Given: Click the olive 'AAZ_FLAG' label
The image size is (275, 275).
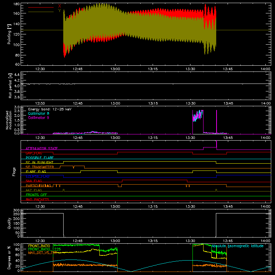Looking at the screenshot, I should (x=34, y=190).
